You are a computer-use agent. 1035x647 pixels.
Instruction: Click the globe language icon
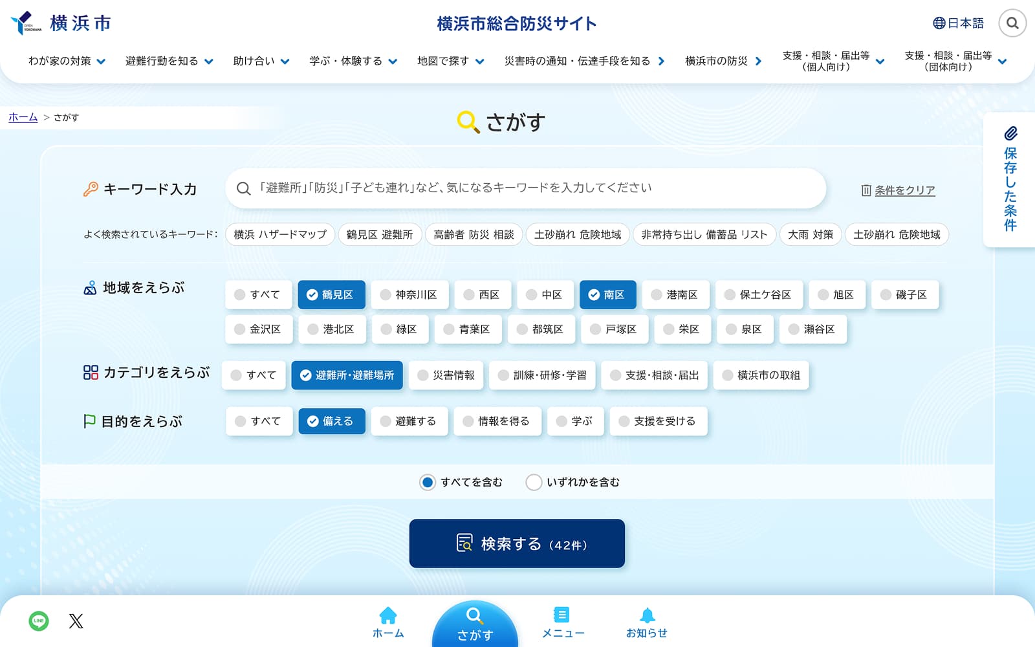(x=939, y=23)
